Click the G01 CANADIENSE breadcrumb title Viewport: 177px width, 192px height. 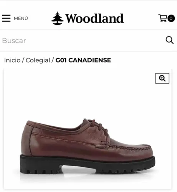coord(83,60)
